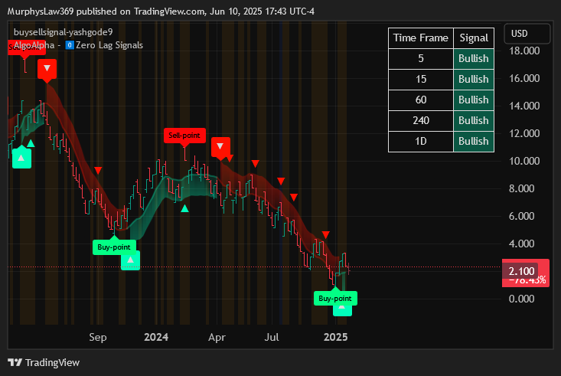Click the red down-arrow box near top left

point(47,68)
